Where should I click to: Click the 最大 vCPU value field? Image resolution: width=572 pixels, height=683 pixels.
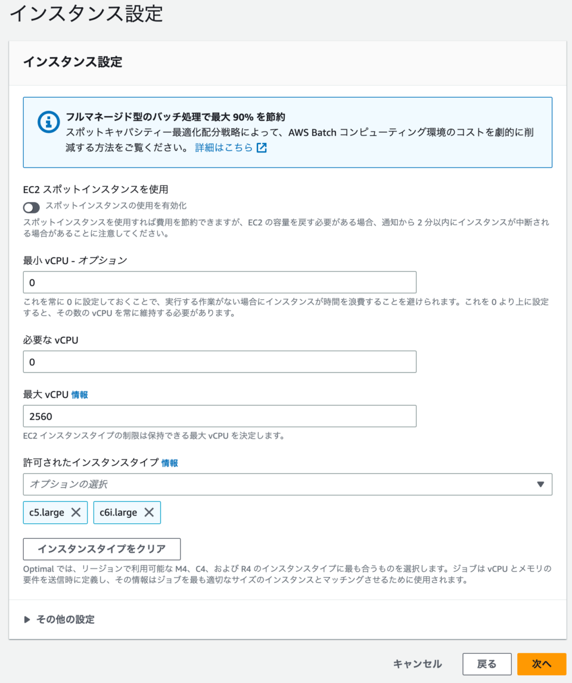219,416
